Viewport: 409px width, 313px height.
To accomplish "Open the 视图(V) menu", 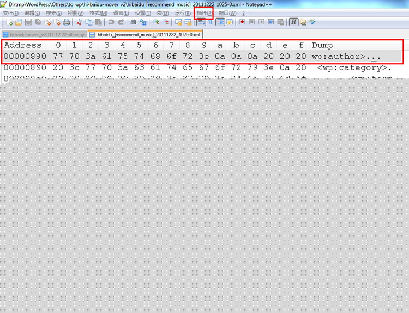I will click(x=75, y=13).
